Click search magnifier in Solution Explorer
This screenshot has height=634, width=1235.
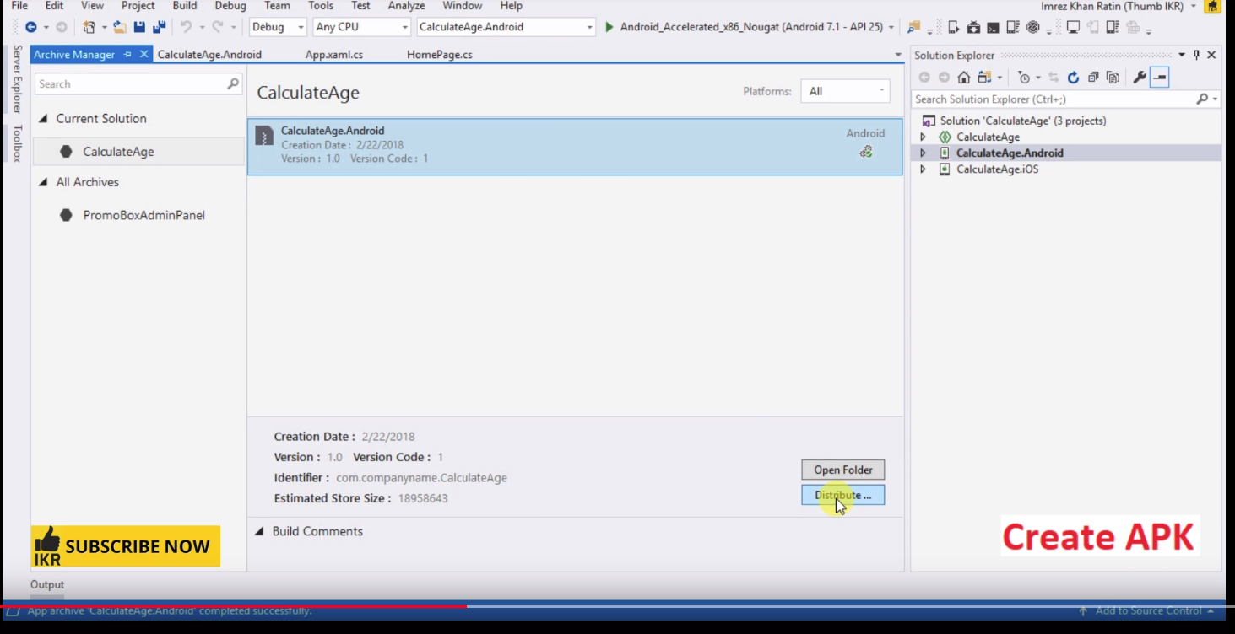(1202, 99)
